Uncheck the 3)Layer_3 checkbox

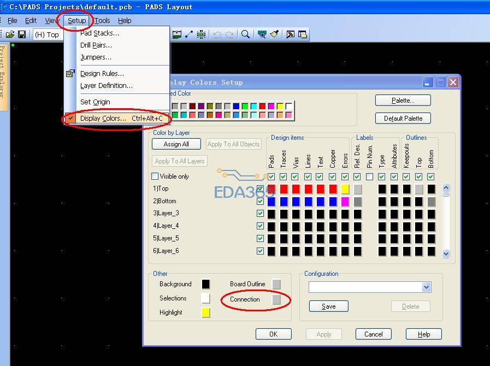pos(260,214)
